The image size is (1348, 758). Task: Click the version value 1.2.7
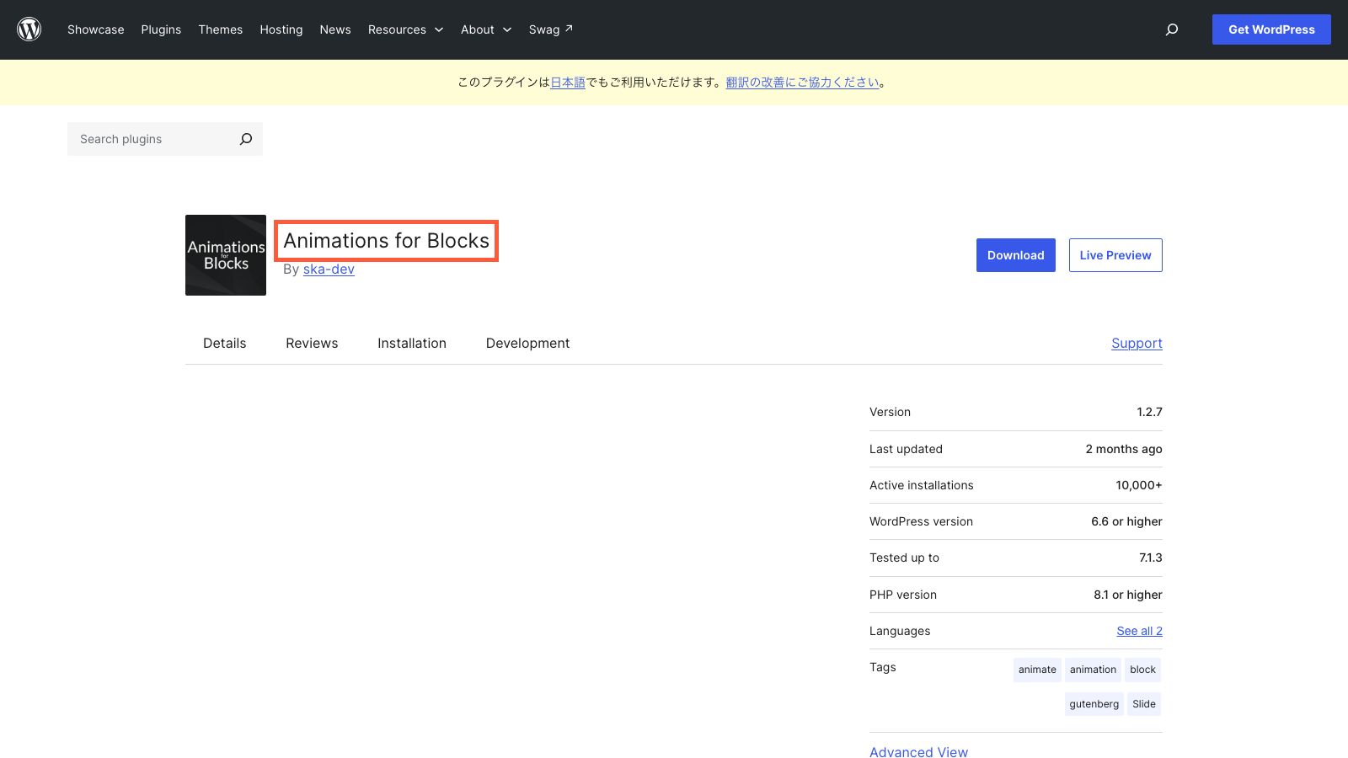[1149, 412]
